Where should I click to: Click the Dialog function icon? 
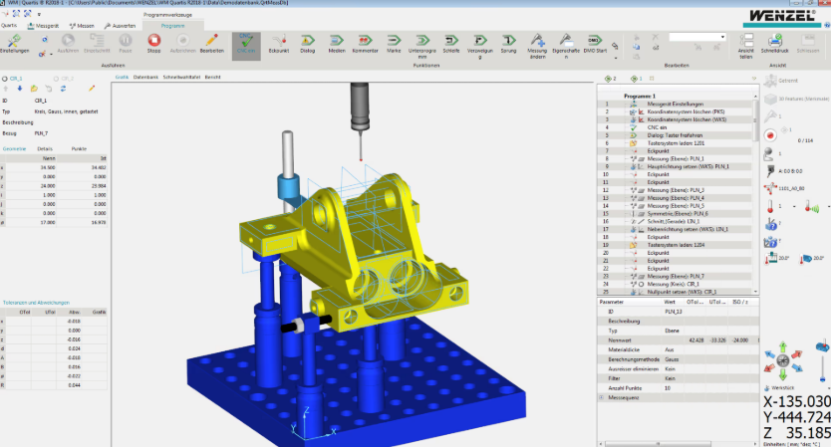tap(308, 42)
